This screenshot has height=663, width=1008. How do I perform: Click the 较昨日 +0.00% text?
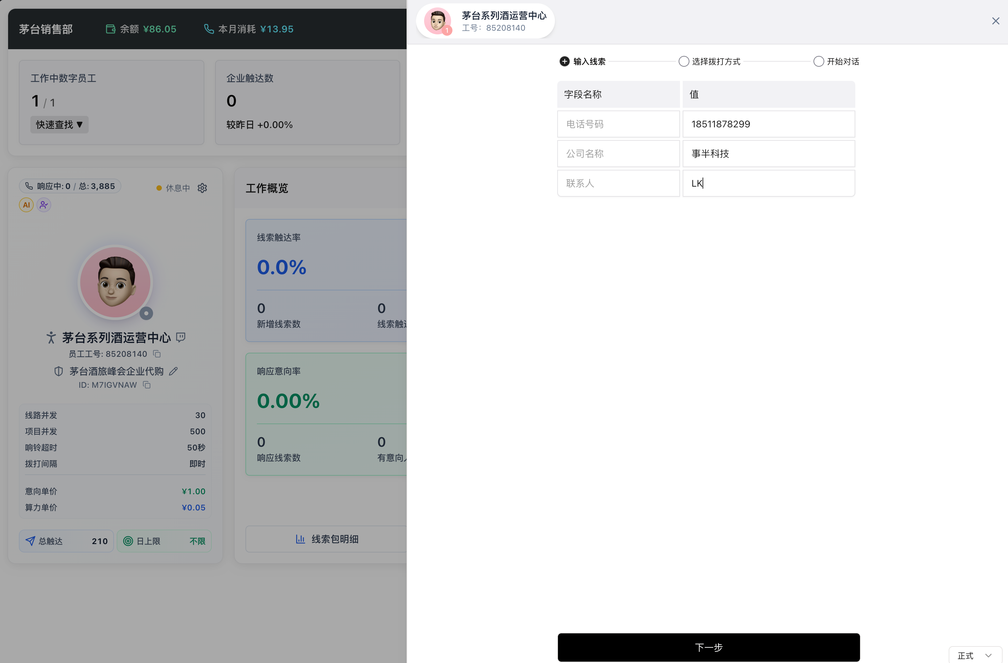[259, 125]
